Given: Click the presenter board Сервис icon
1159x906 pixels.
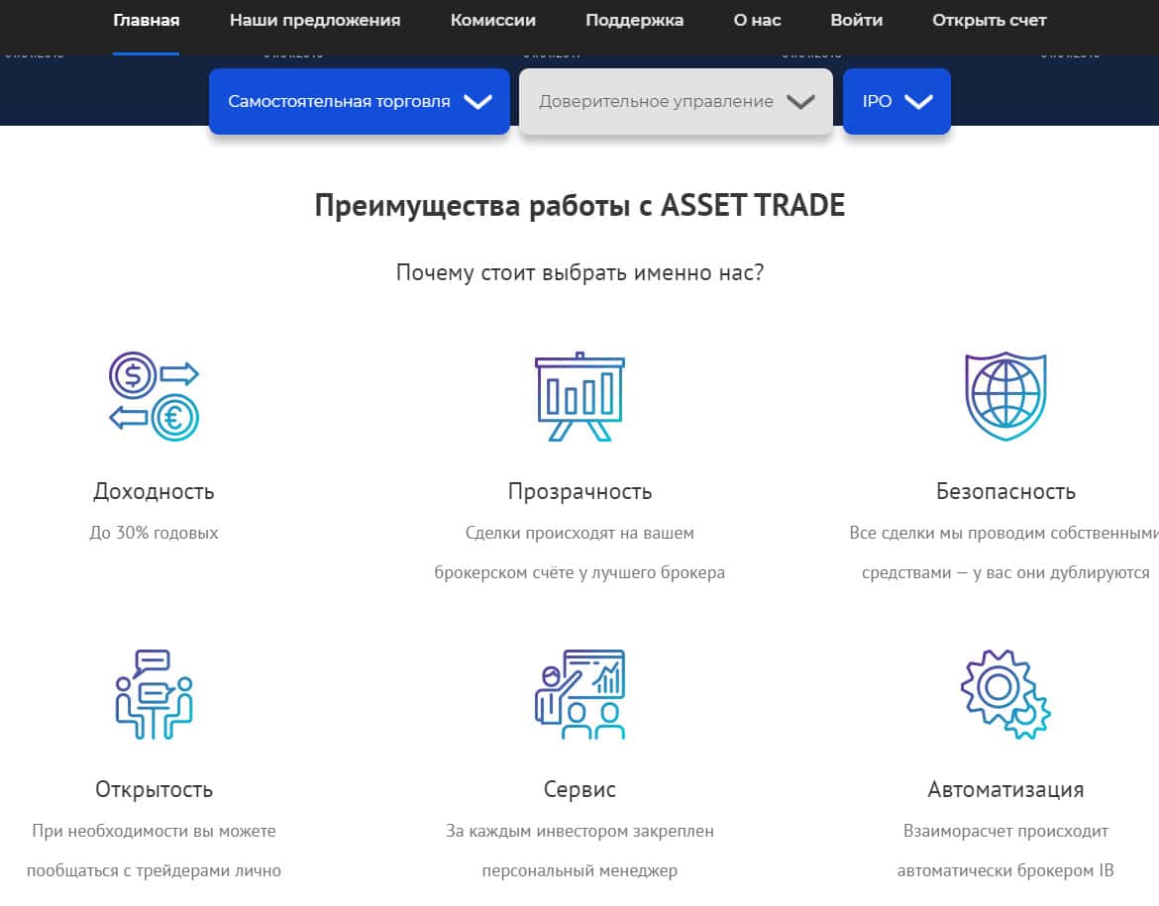Looking at the screenshot, I should [x=579, y=695].
